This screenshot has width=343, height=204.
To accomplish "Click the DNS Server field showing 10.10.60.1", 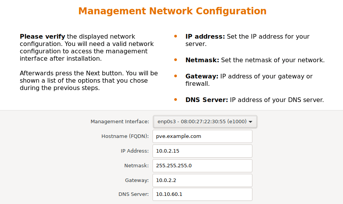I will tap(203, 194).
